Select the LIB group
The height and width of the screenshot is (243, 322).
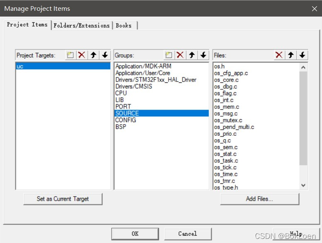pyautogui.click(x=161, y=100)
